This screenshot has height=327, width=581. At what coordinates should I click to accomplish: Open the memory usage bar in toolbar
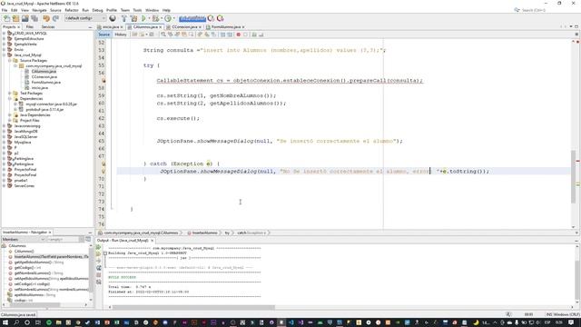coord(192,18)
